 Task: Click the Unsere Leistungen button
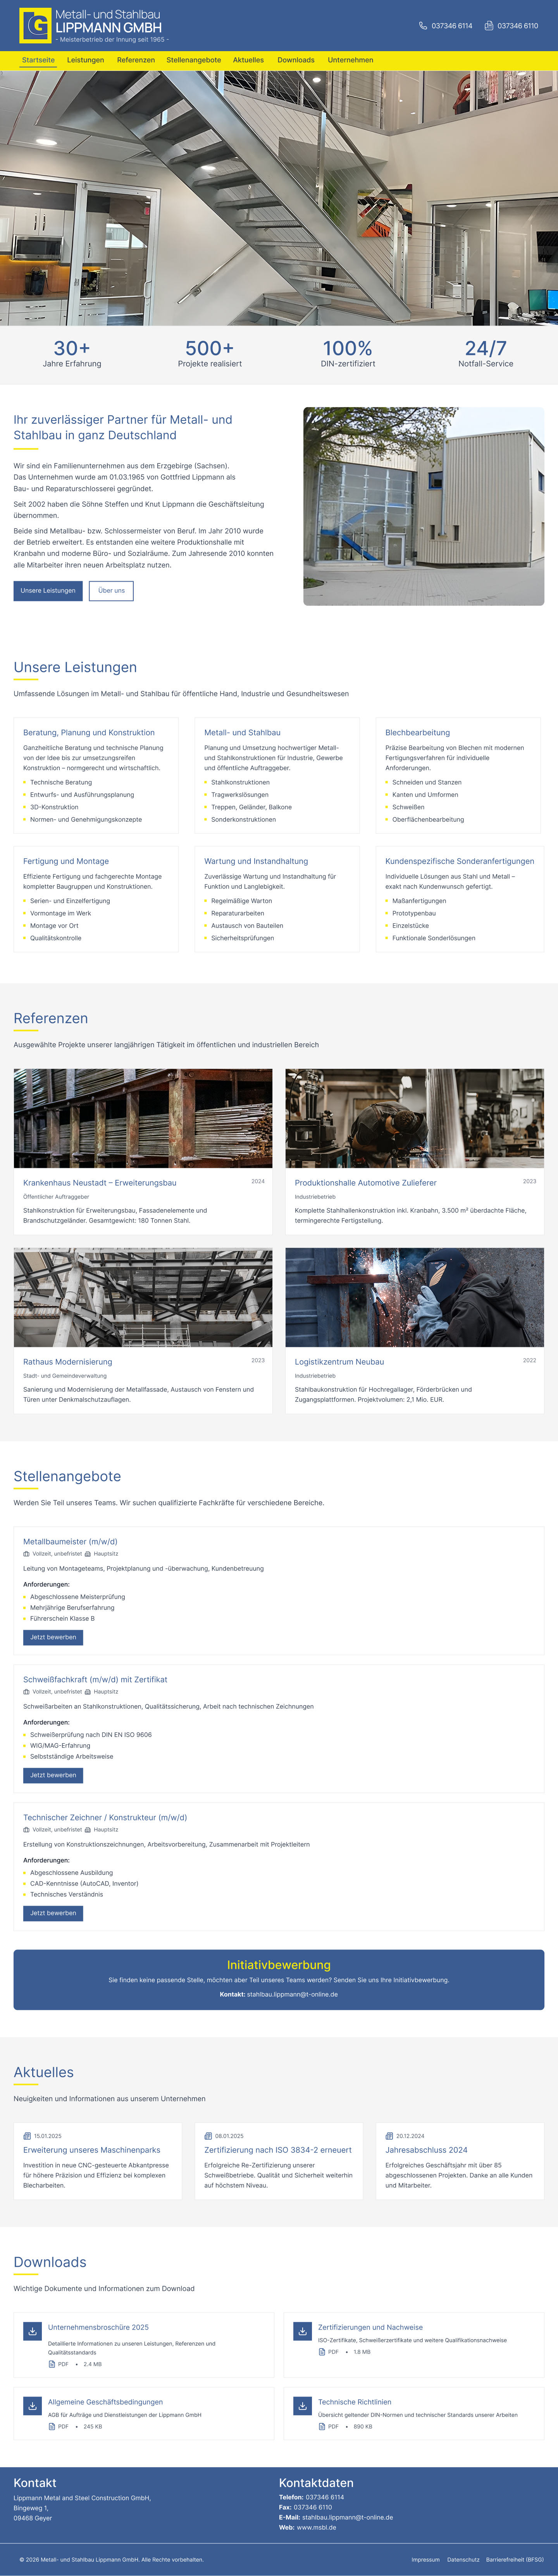[x=48, y=590]
